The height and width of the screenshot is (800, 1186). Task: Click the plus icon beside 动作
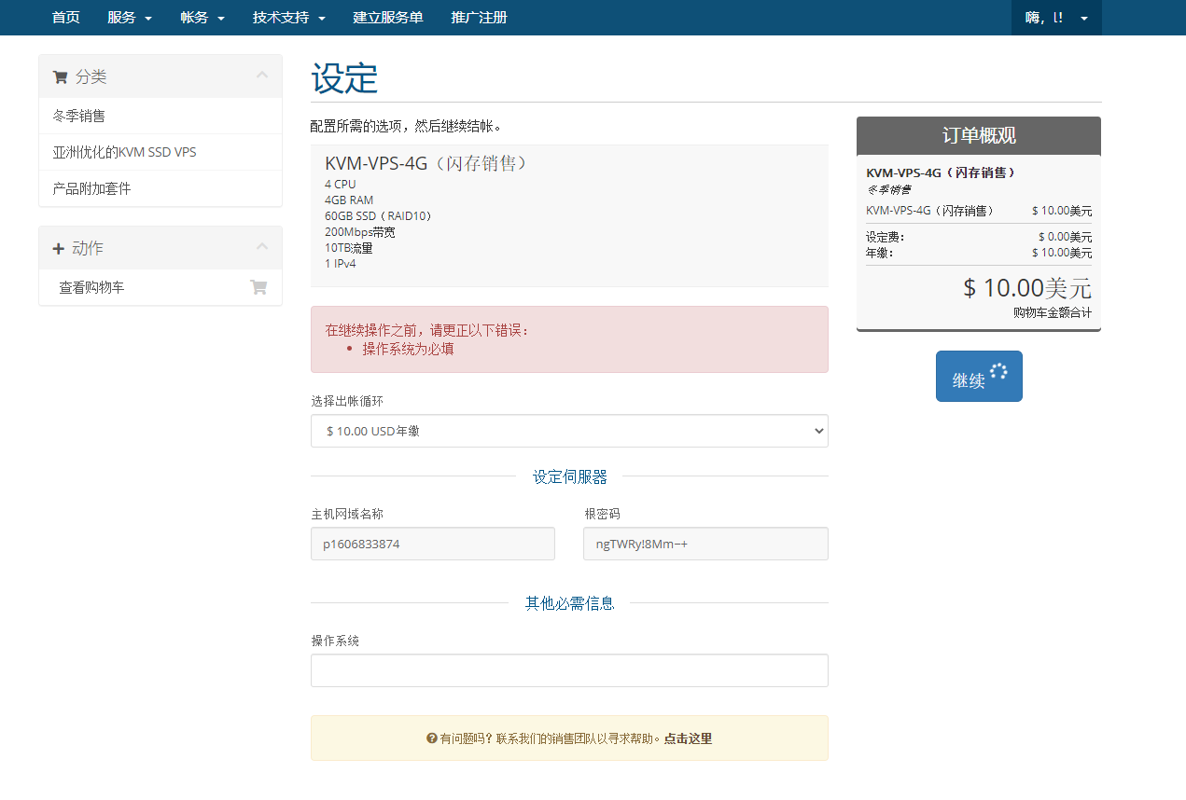tap(59, 248)
